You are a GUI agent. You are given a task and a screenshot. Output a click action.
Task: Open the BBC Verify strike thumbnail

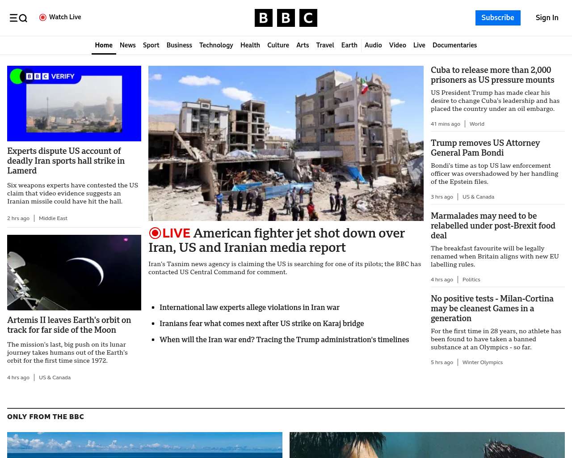tap(74, 103)
